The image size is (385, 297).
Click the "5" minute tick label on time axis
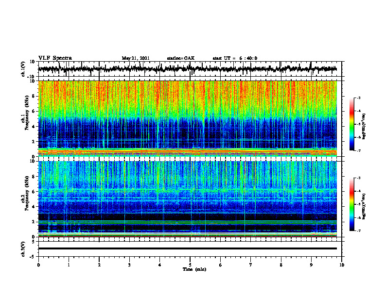[190, 265]
